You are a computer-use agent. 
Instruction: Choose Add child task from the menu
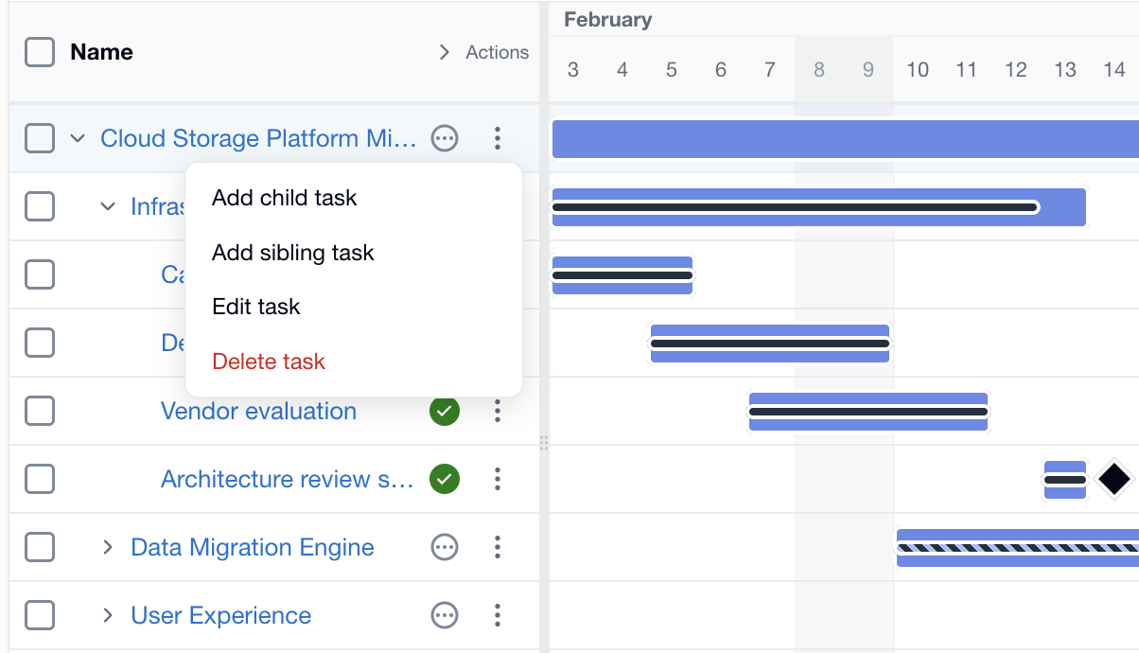pyautogui.click(x=284, y=198)
